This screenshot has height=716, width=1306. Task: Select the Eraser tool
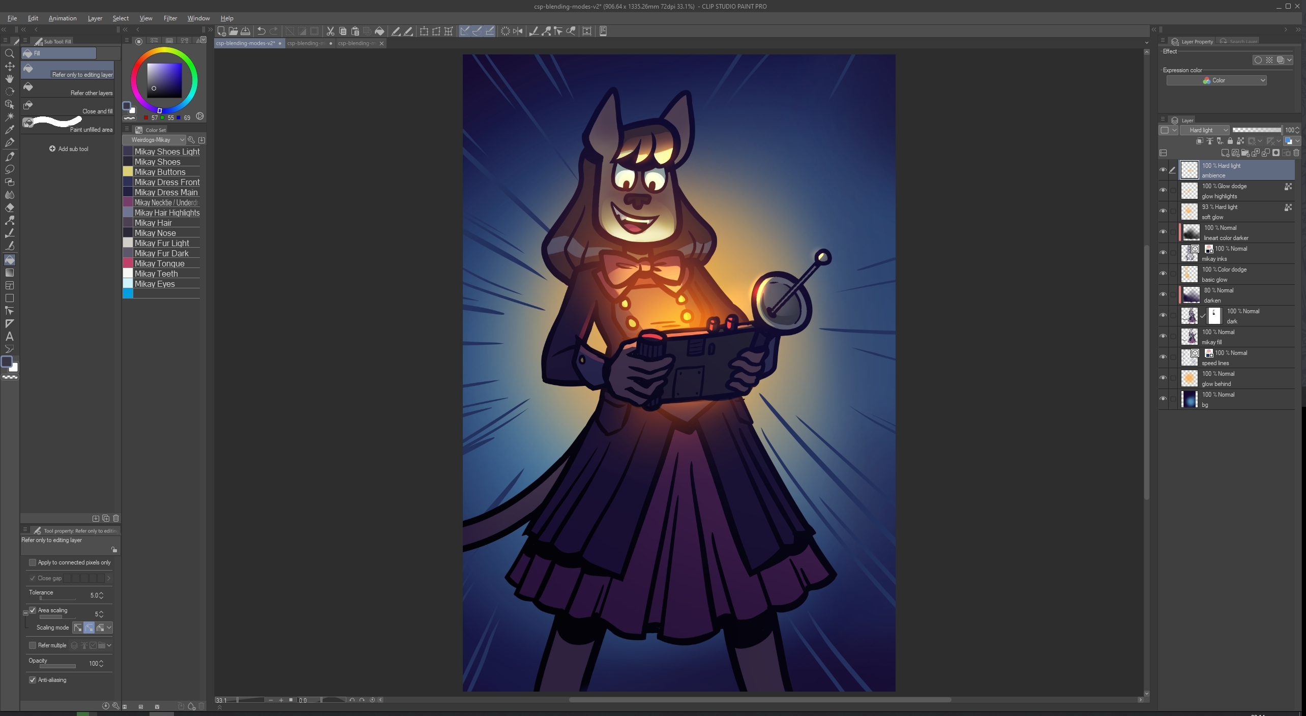coord(9,207)
